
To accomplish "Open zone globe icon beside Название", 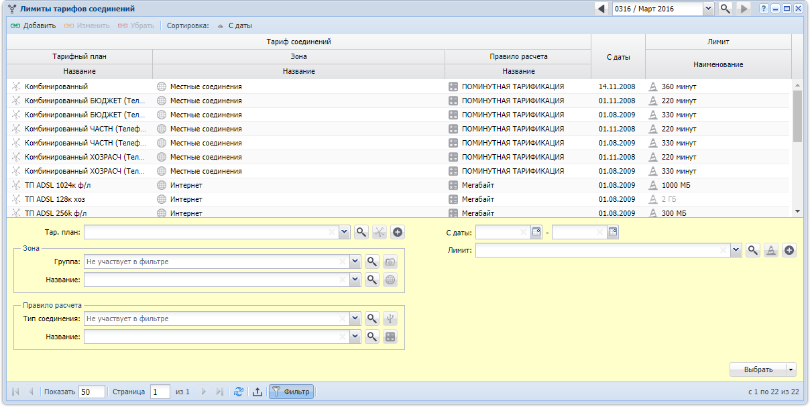I will pos(390,280).
